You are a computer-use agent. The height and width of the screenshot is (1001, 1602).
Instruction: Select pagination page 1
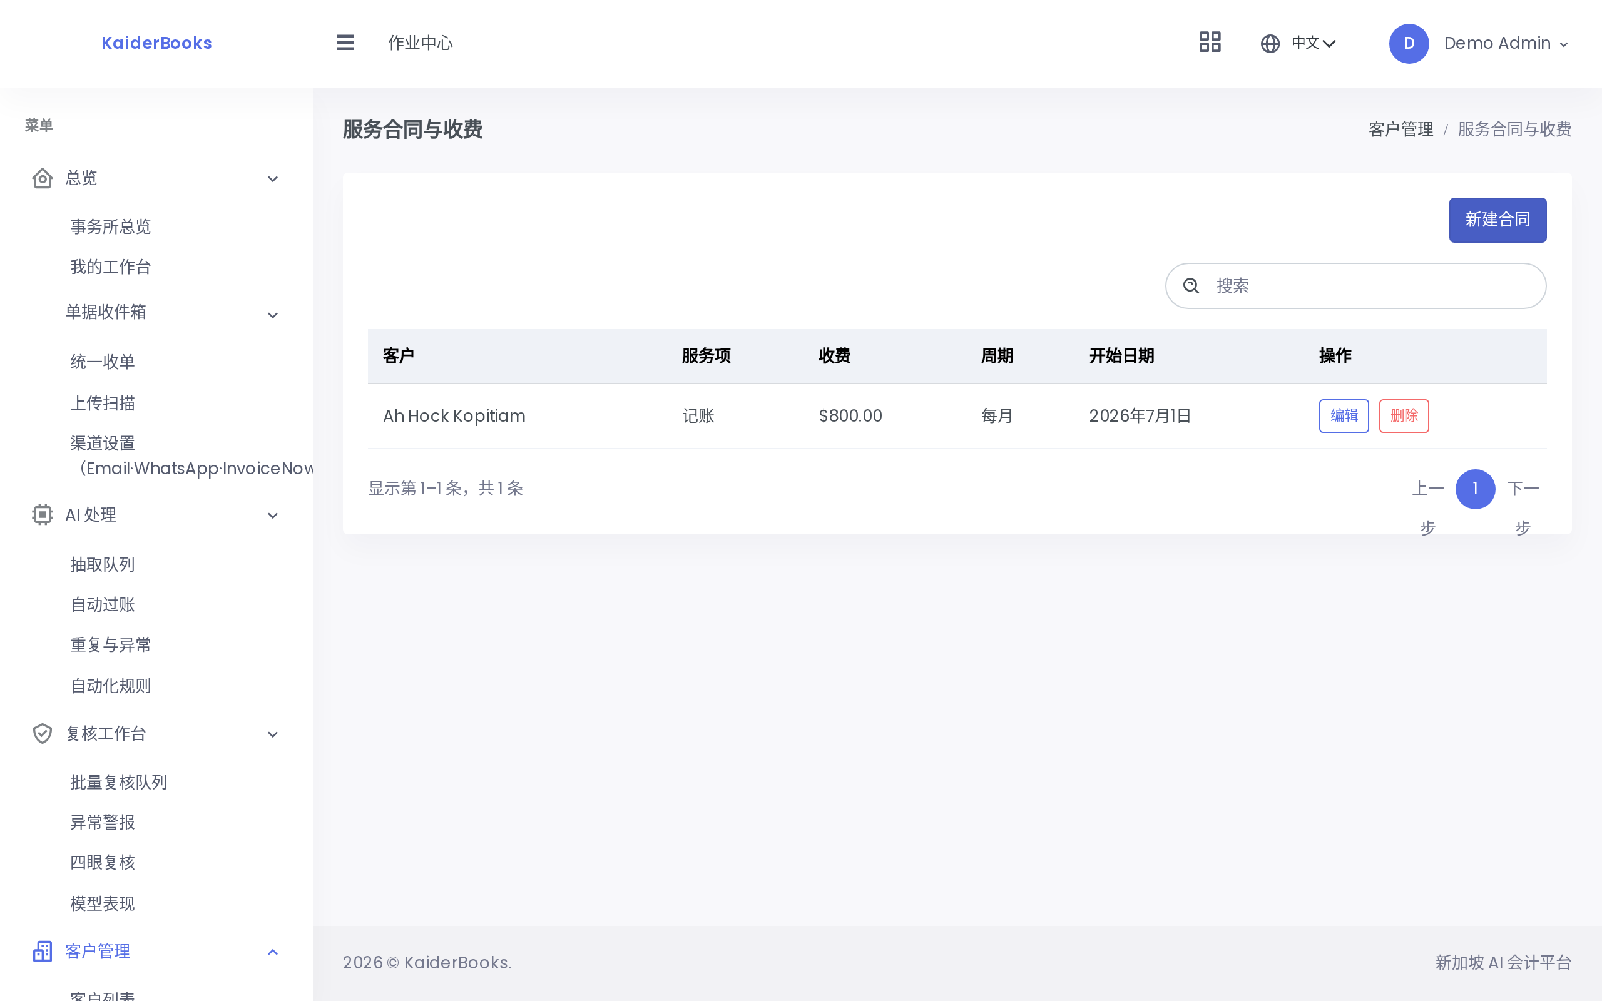(1475, 489)
